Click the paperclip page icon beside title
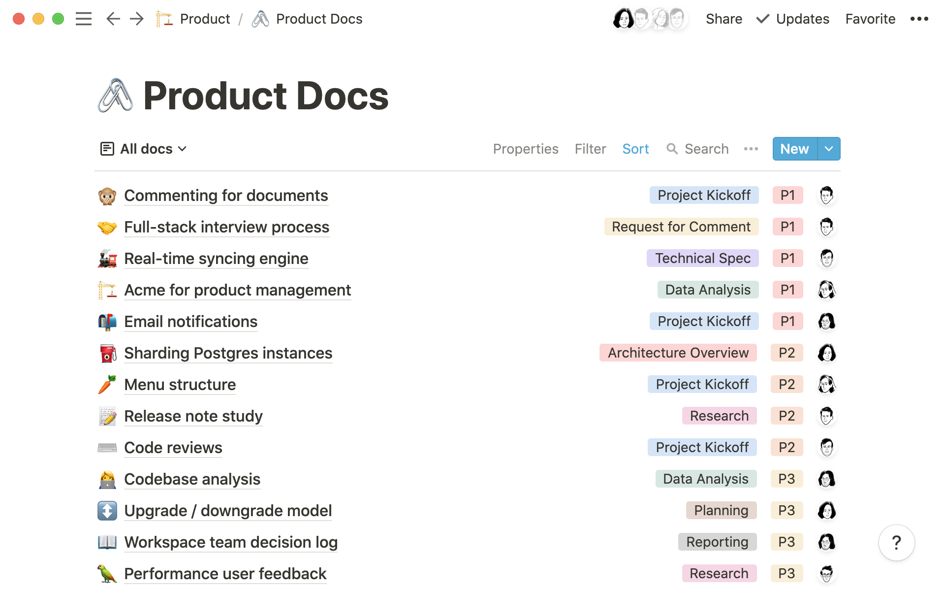Viewport: 945px width, 591px height. coord(115,96)
